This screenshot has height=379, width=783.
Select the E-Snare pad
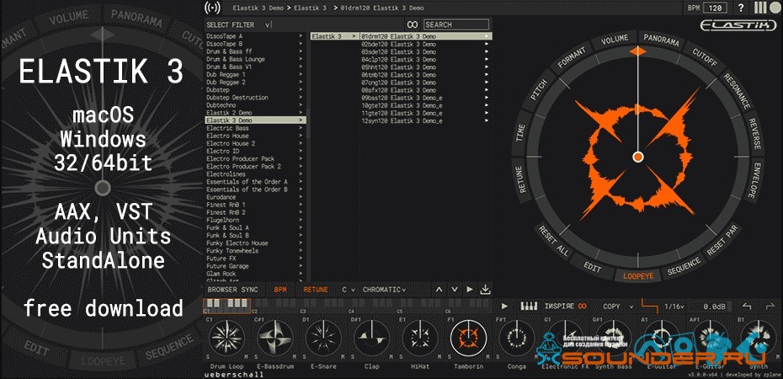pos(323,338)
